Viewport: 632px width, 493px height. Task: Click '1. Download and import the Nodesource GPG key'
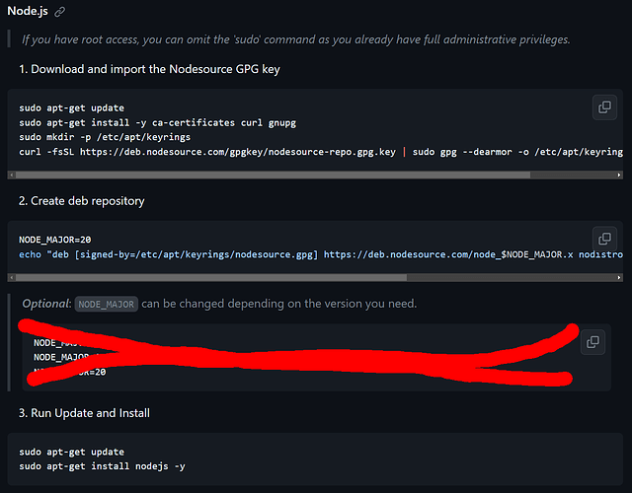(x=149, y=69)
